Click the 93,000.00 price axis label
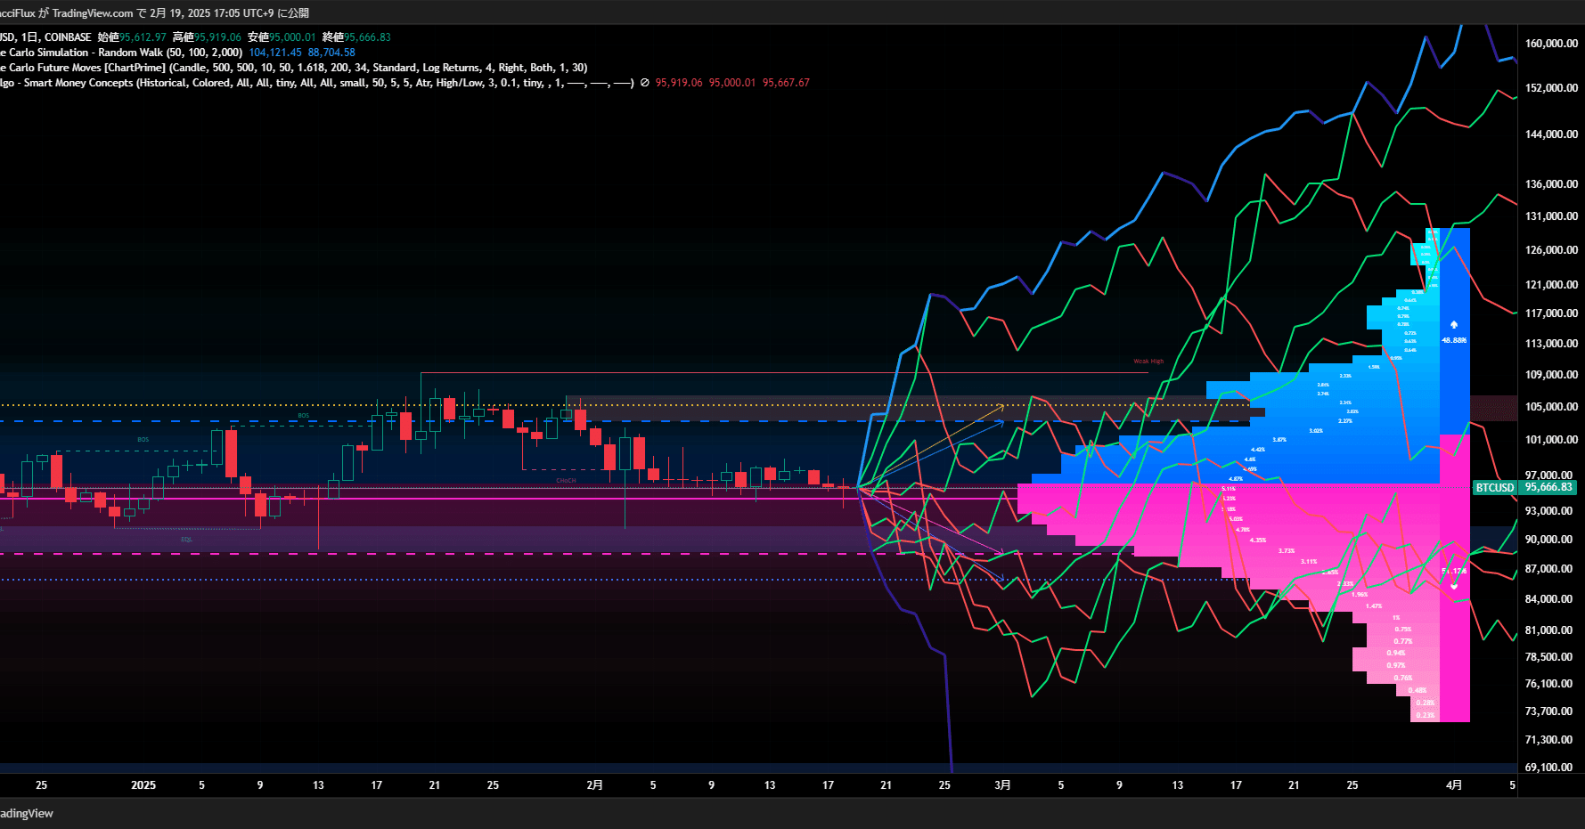 pos(1548,511)
